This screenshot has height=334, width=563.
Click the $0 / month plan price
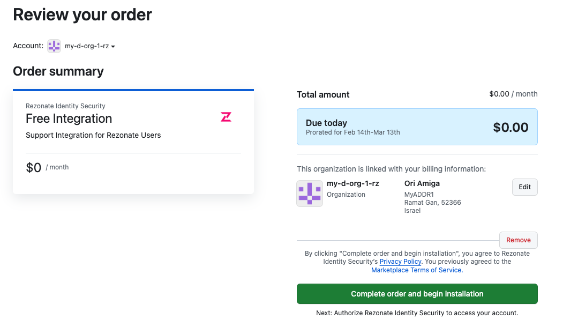click(x=47, y=168)
